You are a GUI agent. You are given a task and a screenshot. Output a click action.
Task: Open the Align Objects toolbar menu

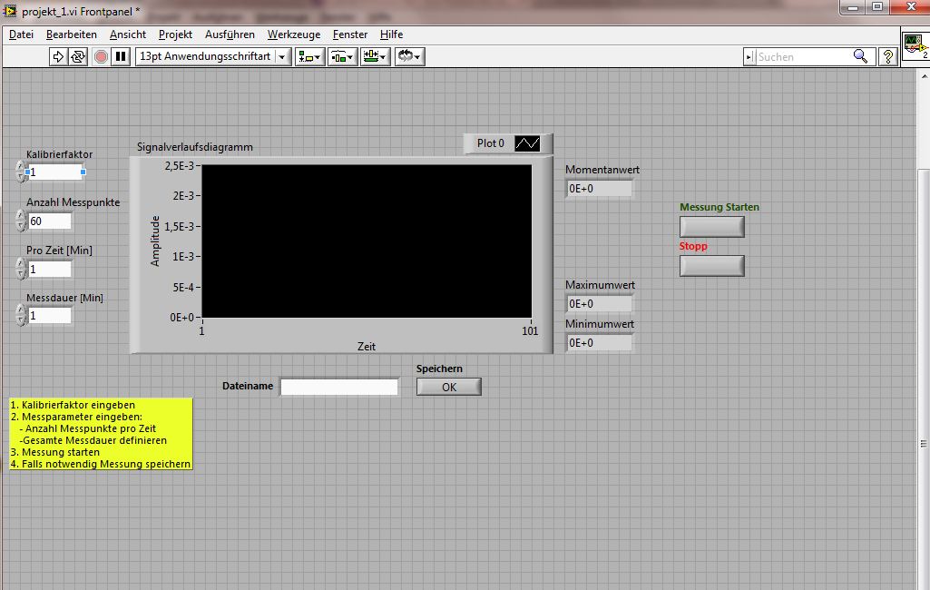[309, 56]
